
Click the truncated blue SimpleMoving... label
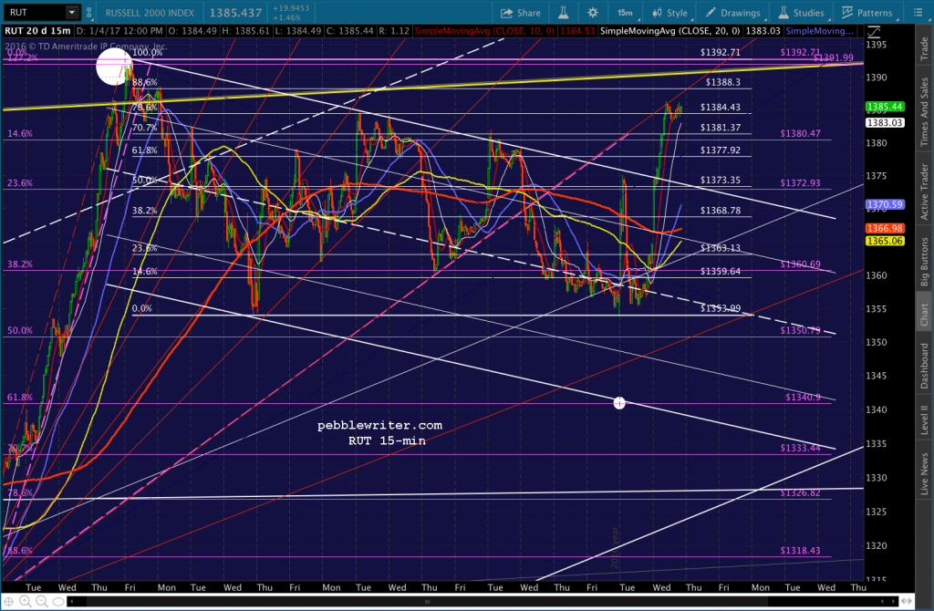point(819,30)
